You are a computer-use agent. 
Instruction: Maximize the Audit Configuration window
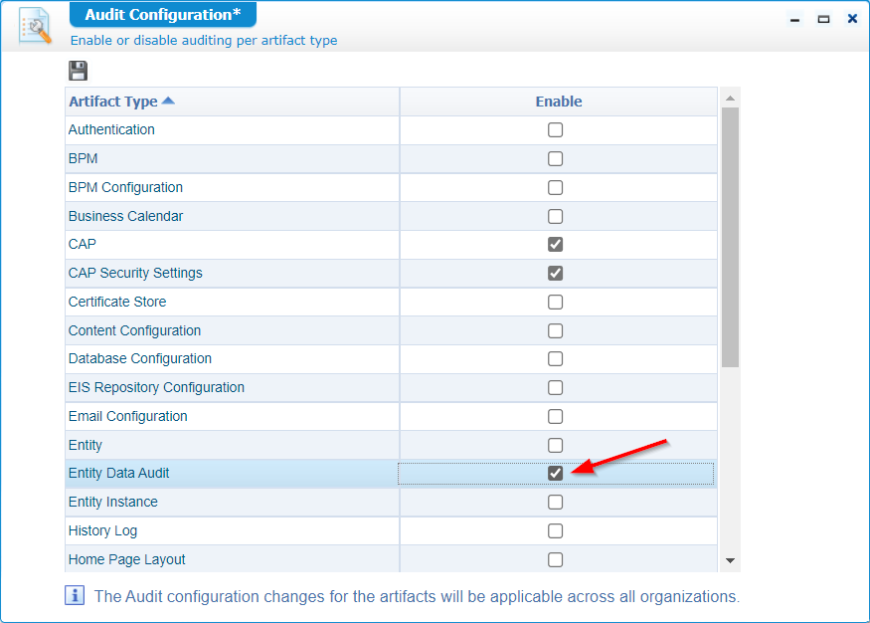[823, 19]
